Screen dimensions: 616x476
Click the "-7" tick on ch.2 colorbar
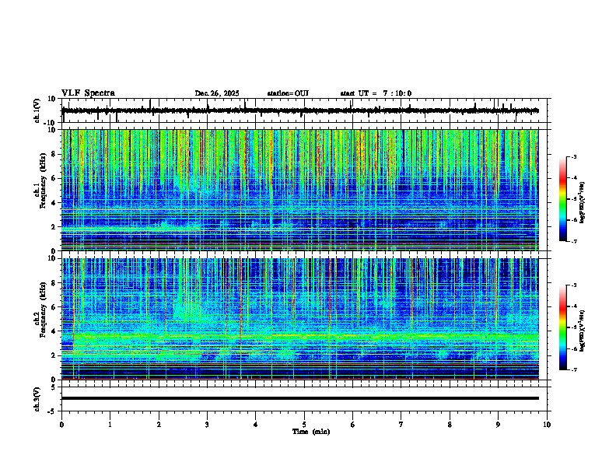[x=574, y=369]
